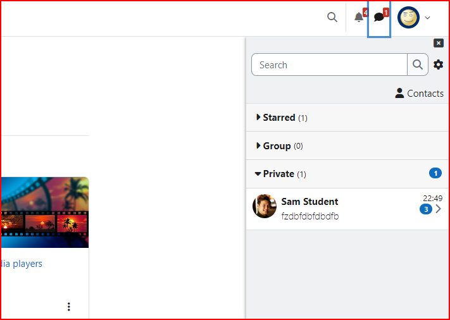Open conversation with Sam Student
The image size is (450, 320).
tap(348, 209)
